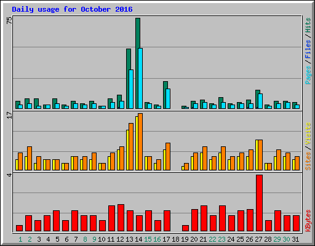Click the orange Visits bar for day 14

[x=140, y=141]
